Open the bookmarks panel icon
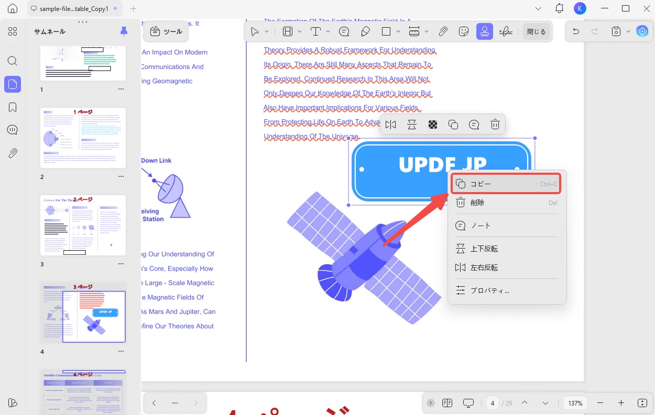This screenshot has height=415, width=655. tap(13, 107)
